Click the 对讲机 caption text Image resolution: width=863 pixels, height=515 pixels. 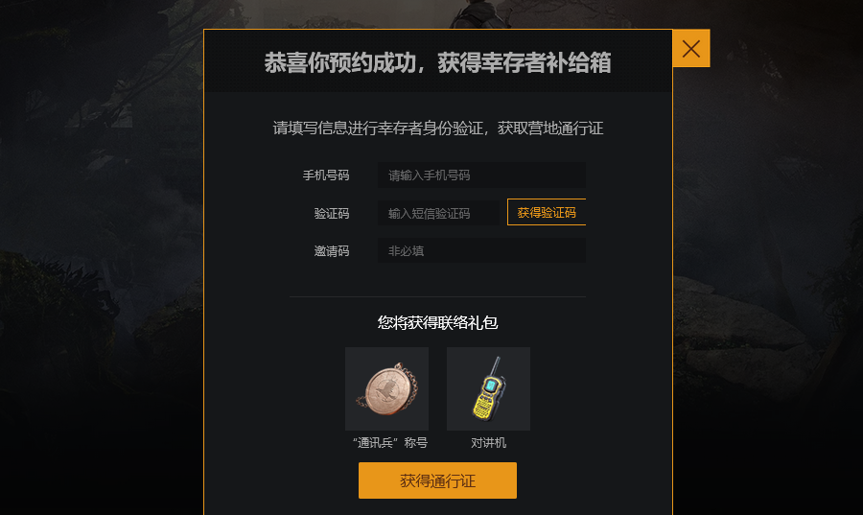(489, 443)
